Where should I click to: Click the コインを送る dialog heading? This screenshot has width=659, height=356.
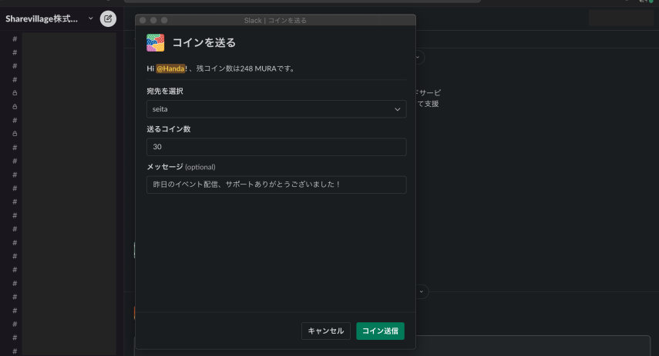(203, 43)
